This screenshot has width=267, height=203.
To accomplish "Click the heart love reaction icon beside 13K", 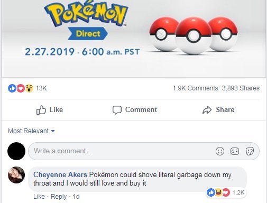I will point(21,88).
